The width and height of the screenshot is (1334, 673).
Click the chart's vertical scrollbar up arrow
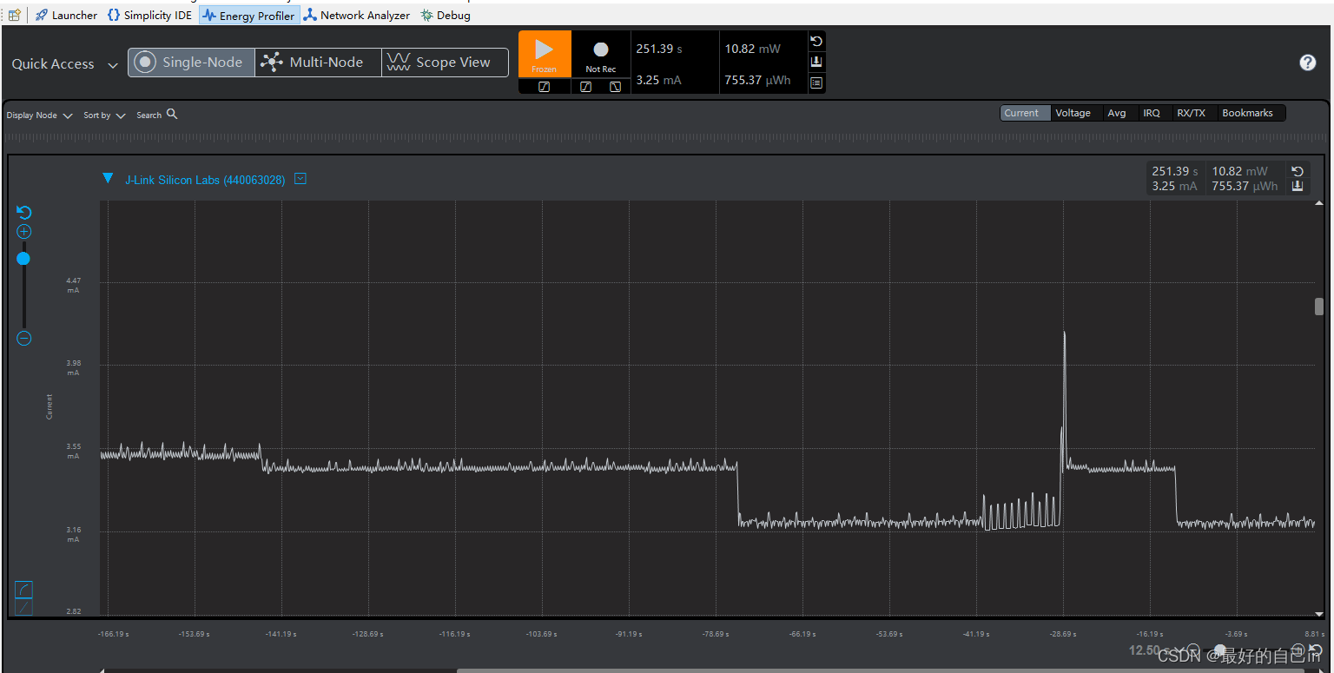tap(1319, 203)
